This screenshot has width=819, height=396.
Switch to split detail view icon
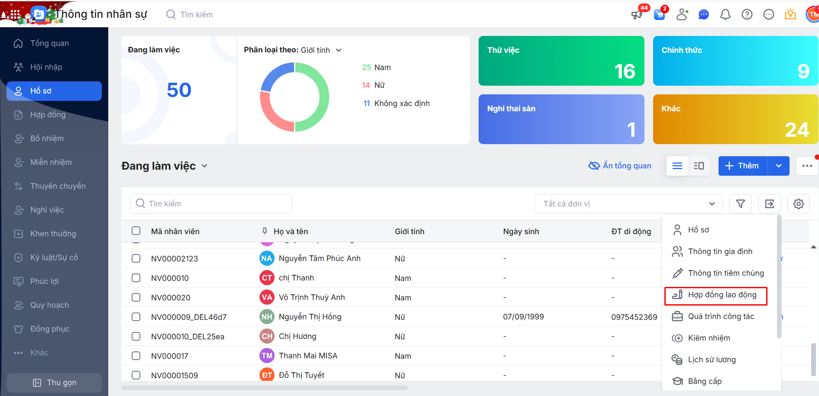click(x=699, y=166)
